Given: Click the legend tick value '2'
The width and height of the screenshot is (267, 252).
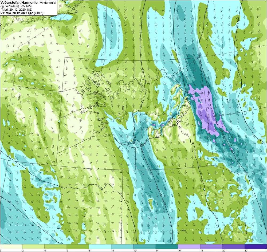Looking at the screenshot, I should [x=23, y=250].
